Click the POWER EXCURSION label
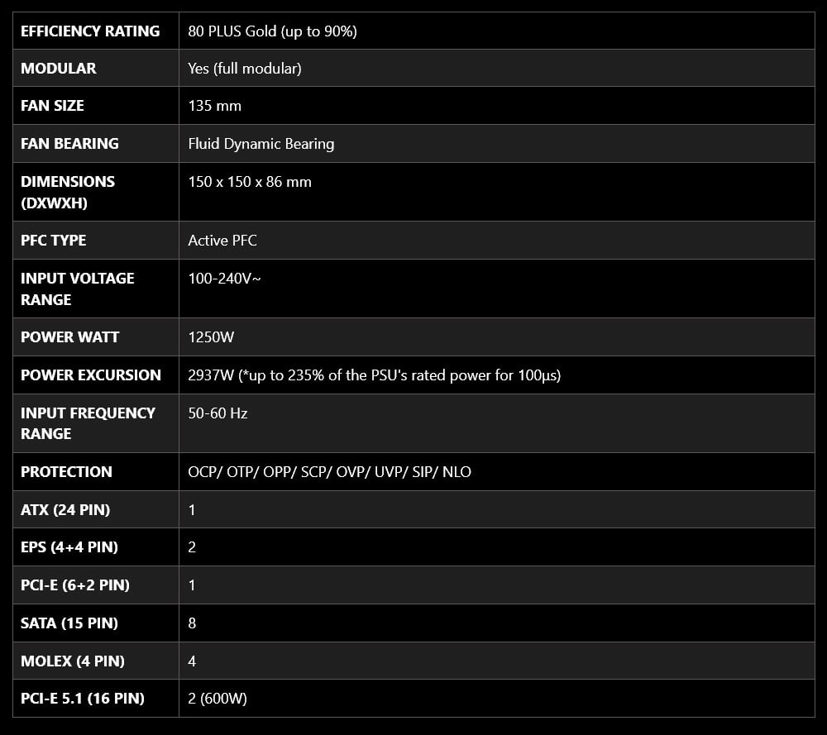 point(91,375)
